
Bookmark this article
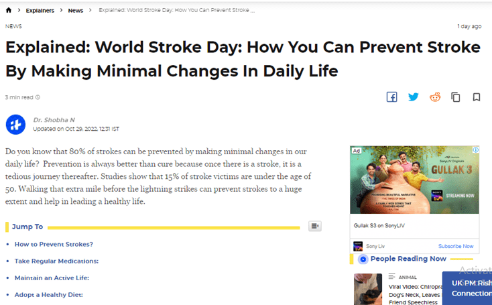477,97
